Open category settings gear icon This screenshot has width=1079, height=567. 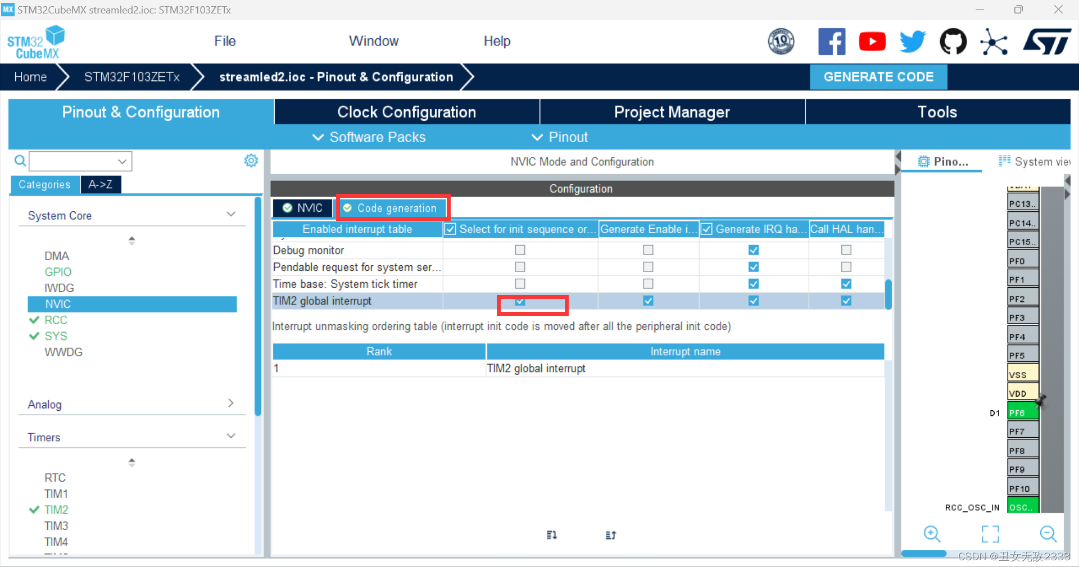click(251, 161)
